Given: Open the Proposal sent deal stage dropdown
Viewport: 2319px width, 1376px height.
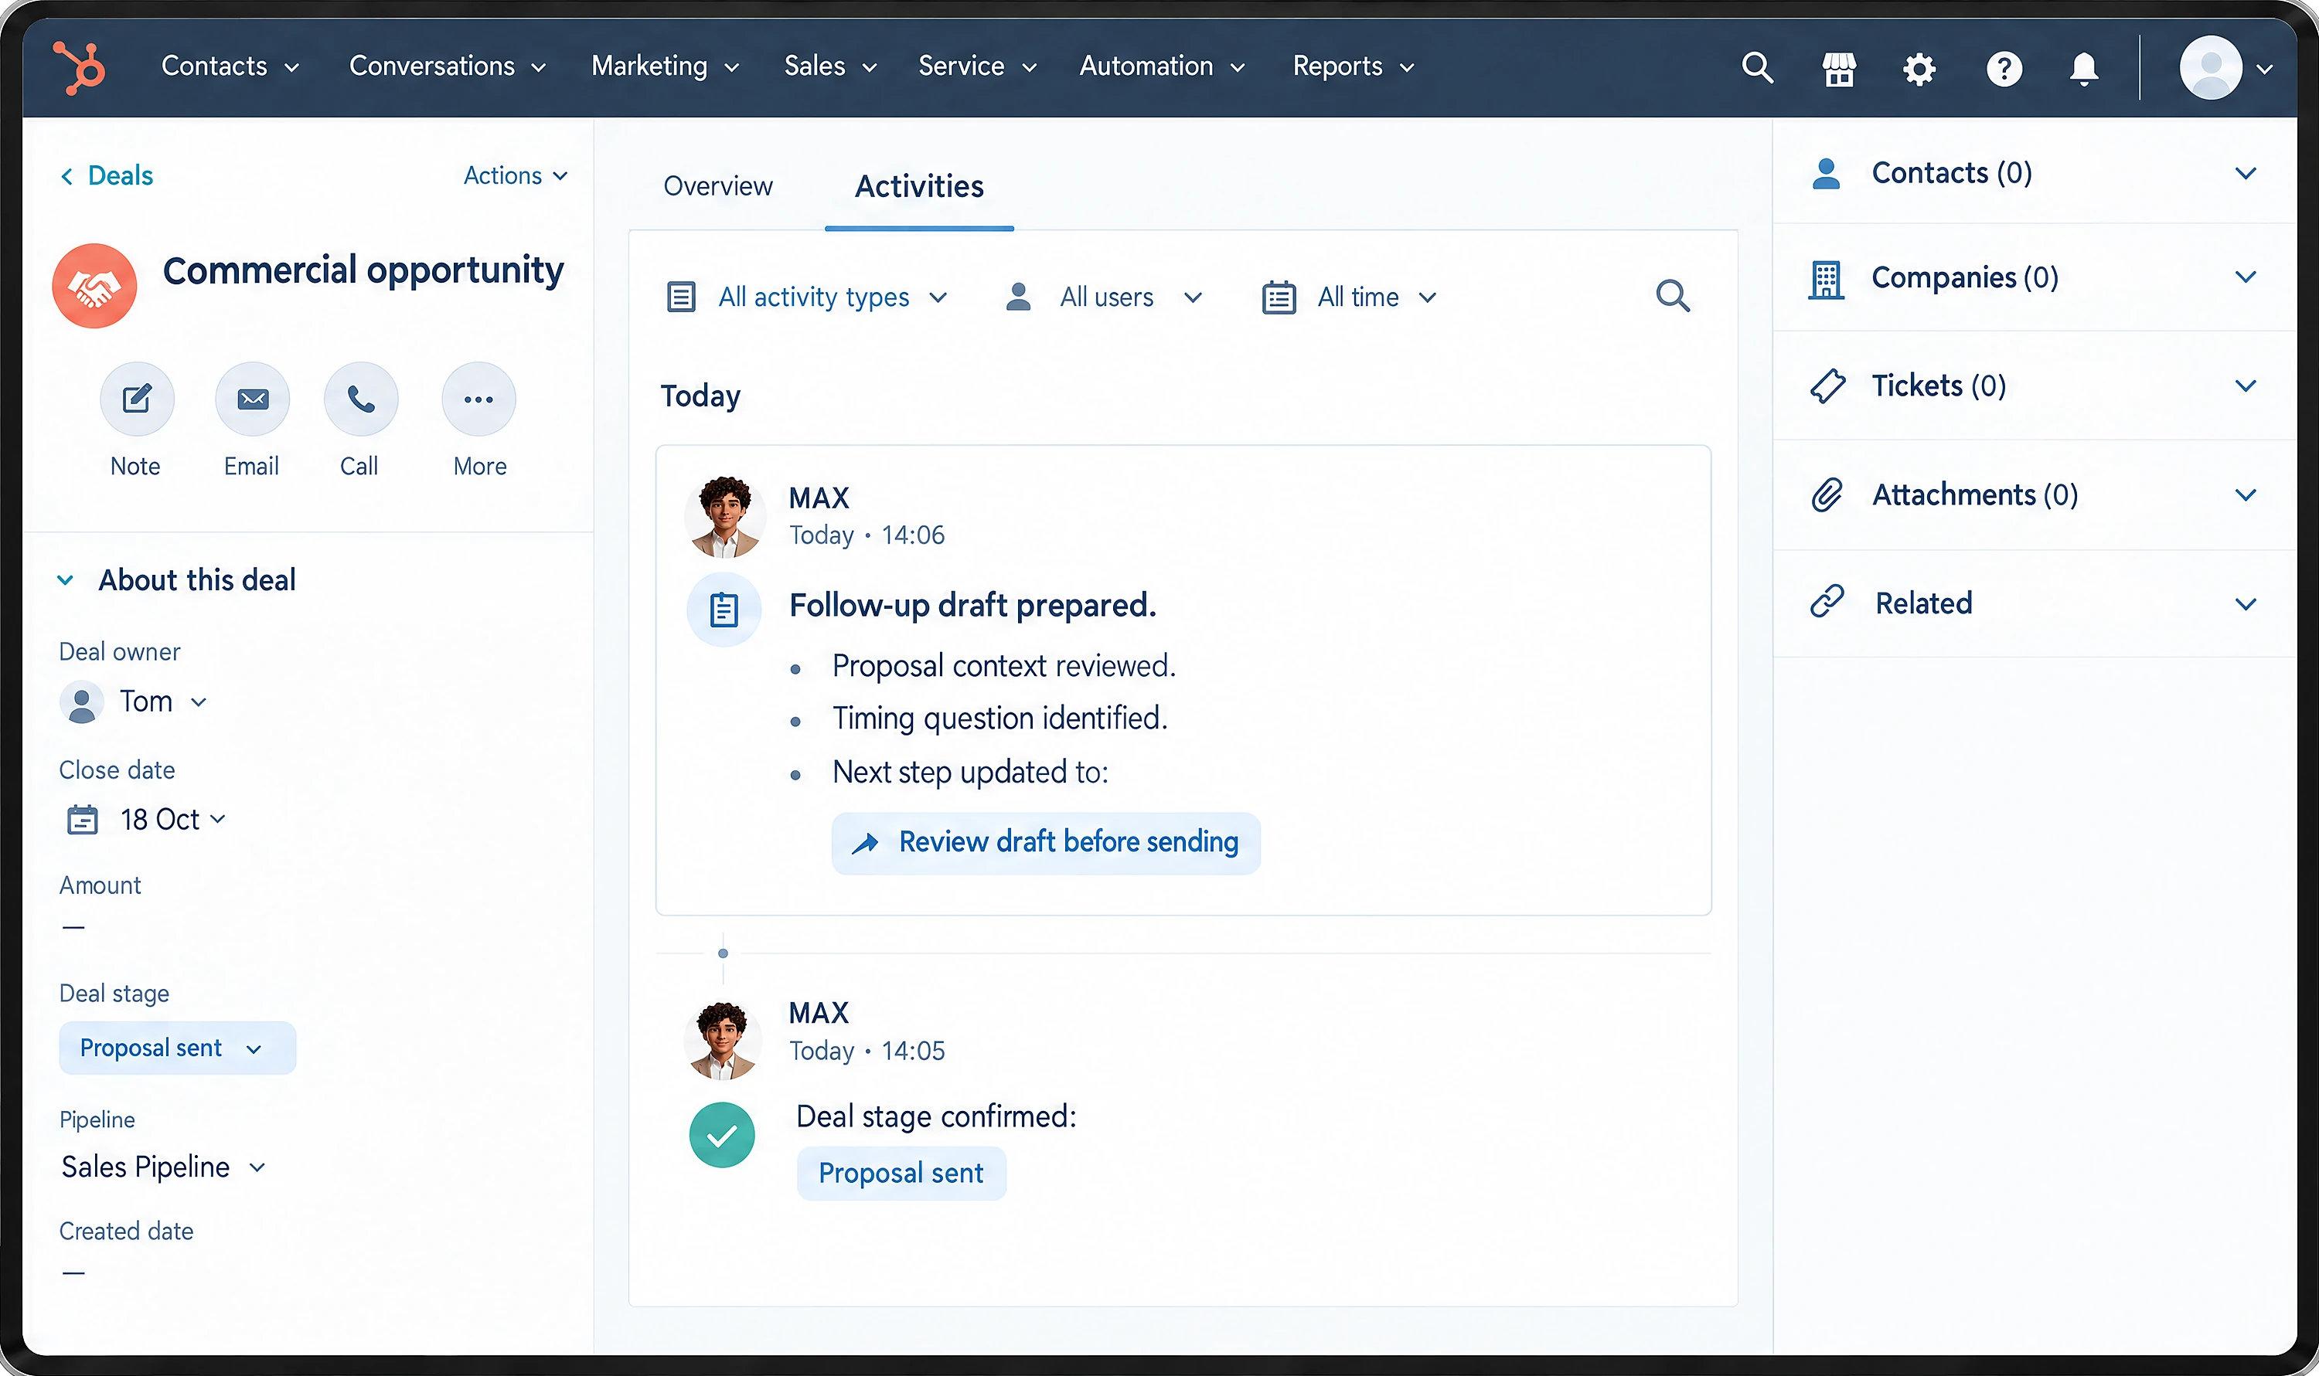Looking at the screenshot, I should 177,1048.
